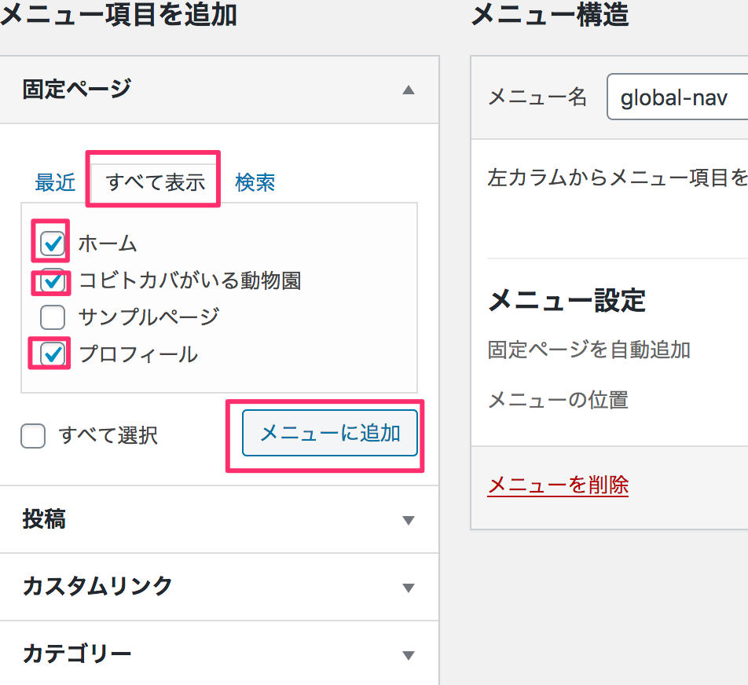
Task: Click the メニューを削除 link
Action: point(558,485)
